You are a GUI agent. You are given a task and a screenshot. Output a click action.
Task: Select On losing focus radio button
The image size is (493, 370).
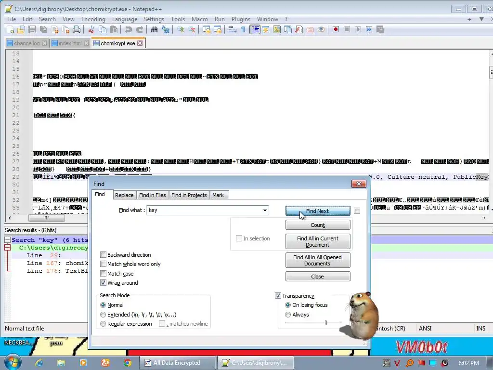288,305
